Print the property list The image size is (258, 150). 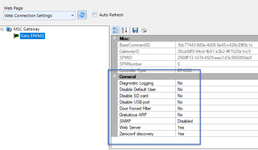click(144, 30)
